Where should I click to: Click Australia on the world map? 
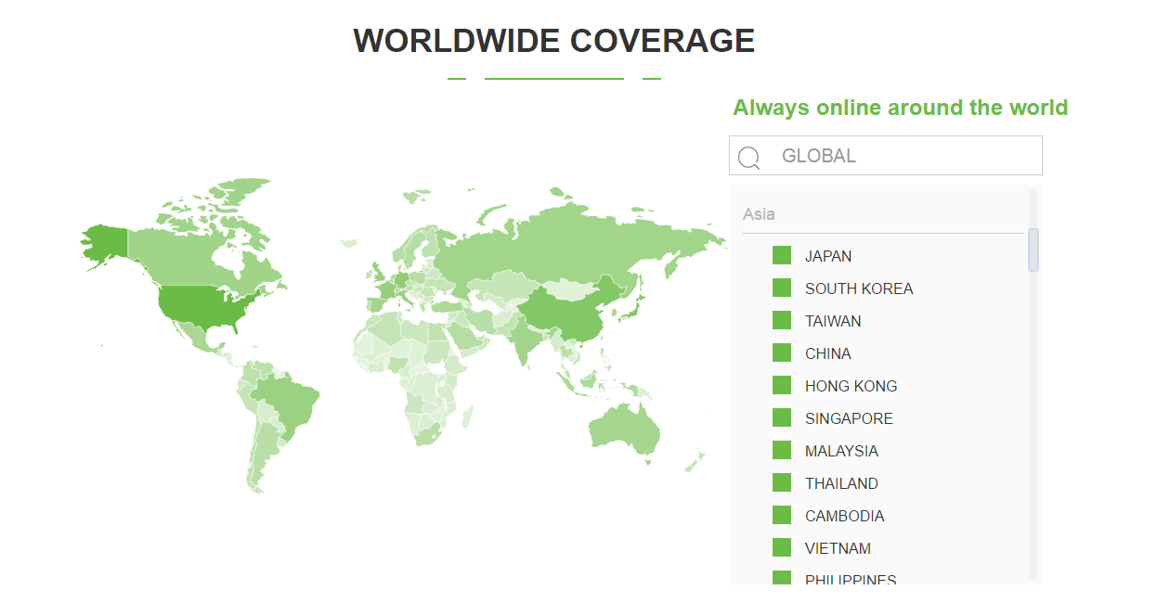tap(624, 429)
